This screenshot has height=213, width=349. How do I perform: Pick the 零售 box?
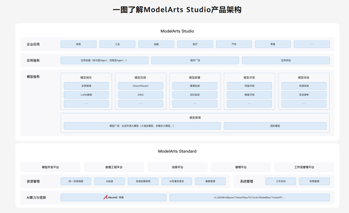click(x=273, y=44)
